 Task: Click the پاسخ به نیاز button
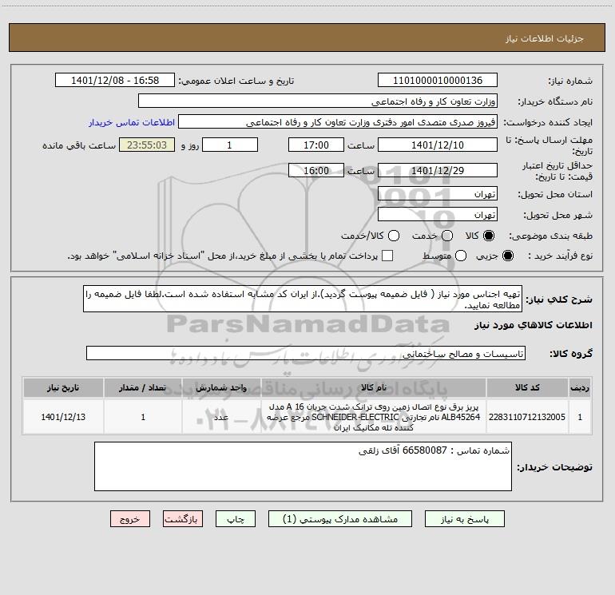(x=464, y=519)
